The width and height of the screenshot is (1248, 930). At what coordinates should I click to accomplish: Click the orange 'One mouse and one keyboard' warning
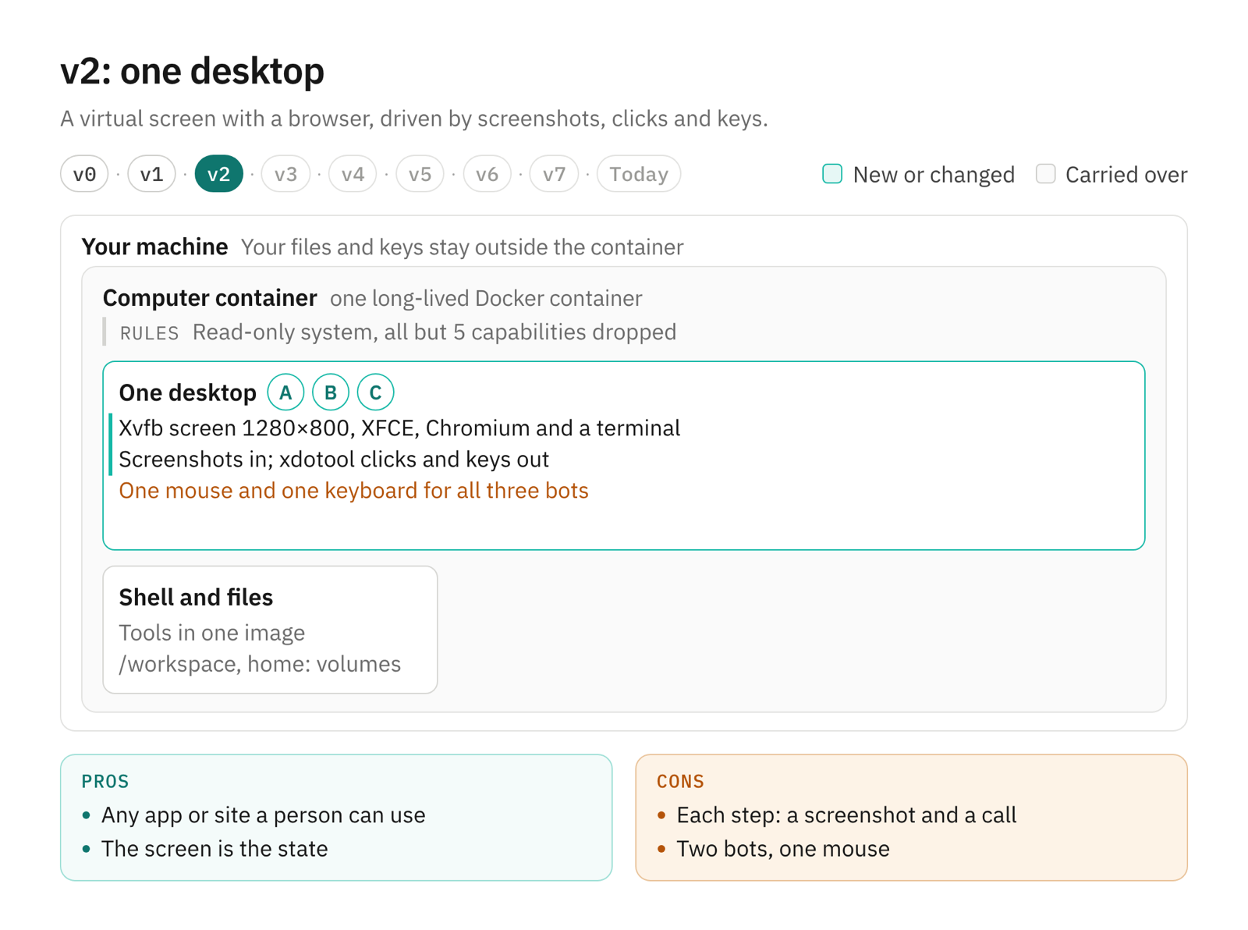353,491
